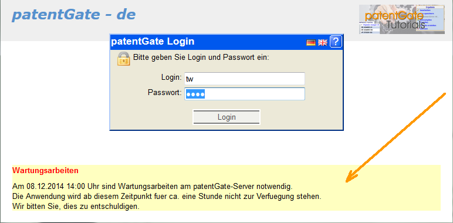
Task: Open the patentGate Tutorials image
Action: tap(402, 19)
